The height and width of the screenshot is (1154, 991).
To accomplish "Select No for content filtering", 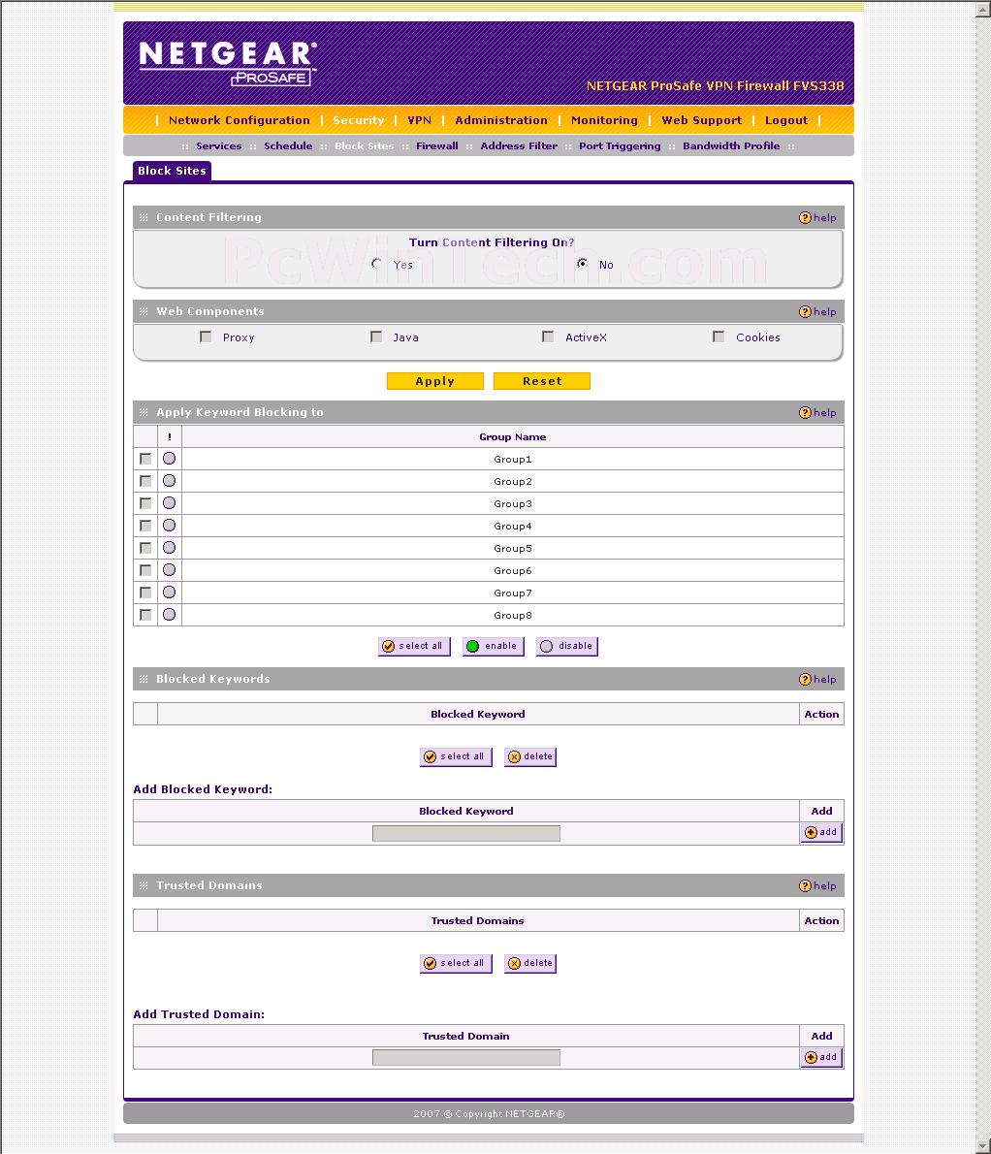I will point(582,264).
